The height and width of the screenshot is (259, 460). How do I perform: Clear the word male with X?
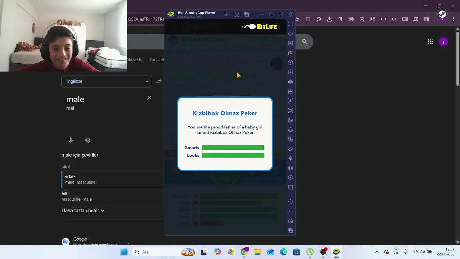click(149, 98)
